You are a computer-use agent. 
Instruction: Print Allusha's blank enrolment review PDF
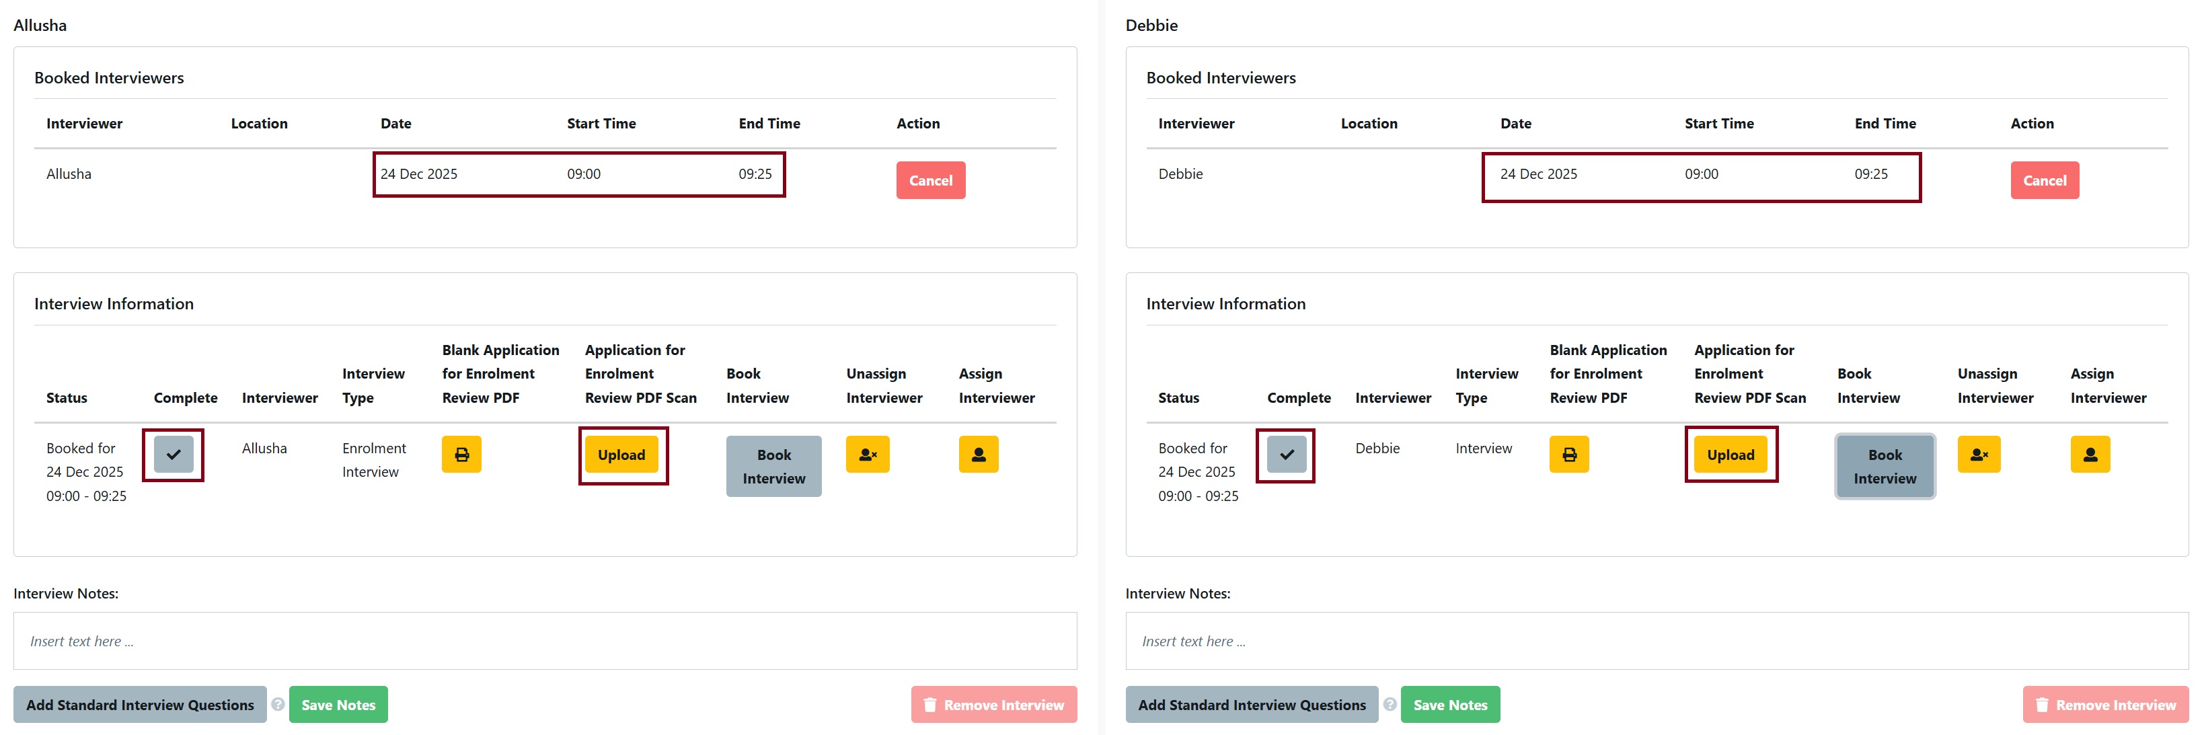click(461, 455)
